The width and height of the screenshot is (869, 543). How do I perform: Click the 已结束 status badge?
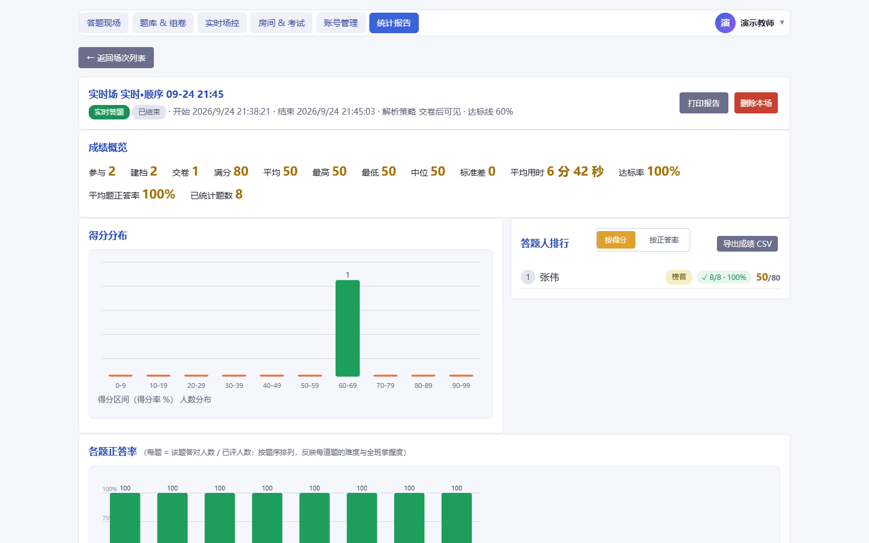(149, 112)
